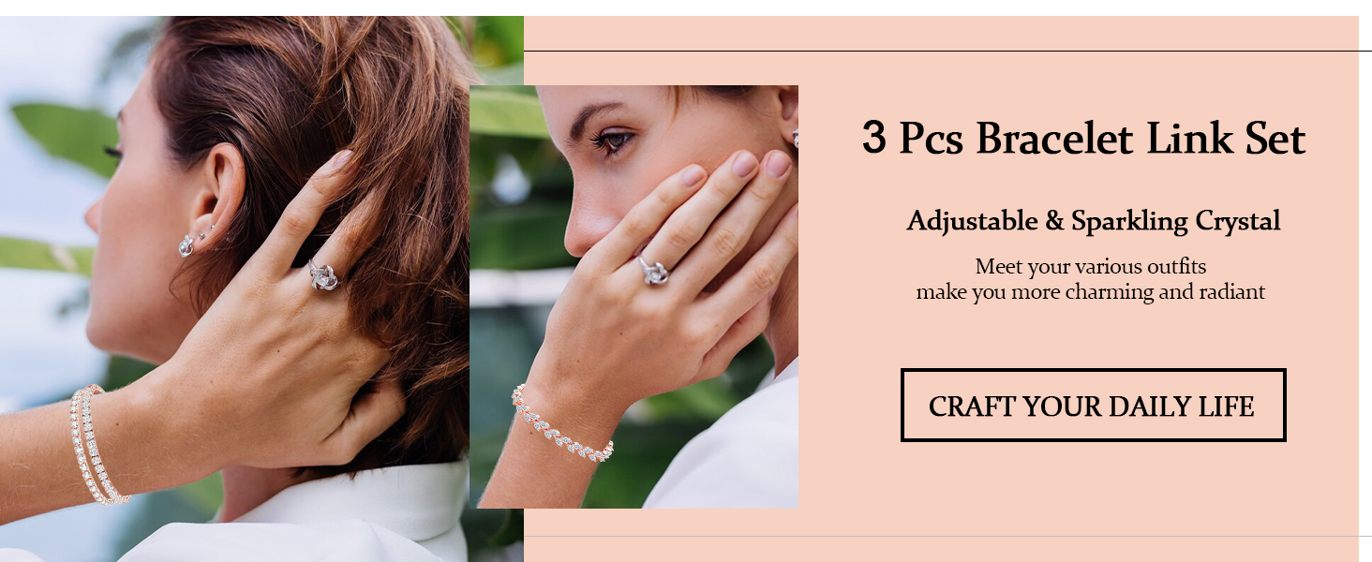1372x562 pixels.
Task: Click 'make you more charming and radiant' line
Action: click(x=1091, y=291)
